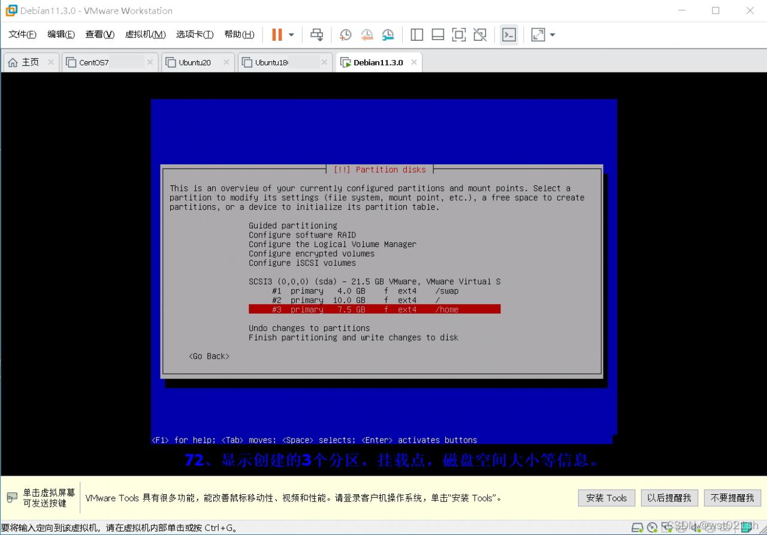Select Configure iSCSI volumes

pos(302,263)
